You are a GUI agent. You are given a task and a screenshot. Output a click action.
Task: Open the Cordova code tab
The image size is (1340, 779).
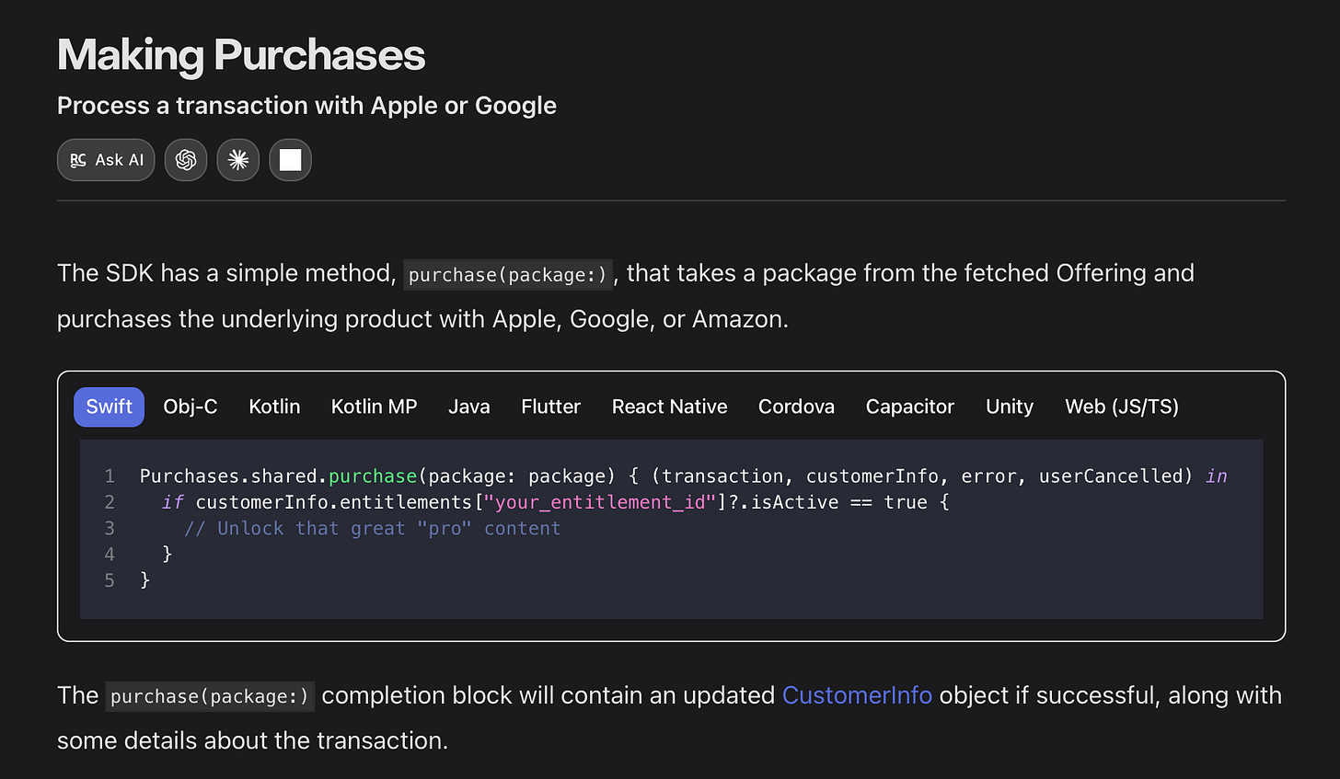[796, 407]
